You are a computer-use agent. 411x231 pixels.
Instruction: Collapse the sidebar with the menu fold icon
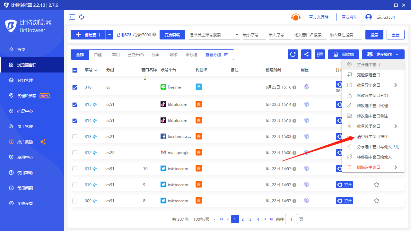click(x=72, y=17)
